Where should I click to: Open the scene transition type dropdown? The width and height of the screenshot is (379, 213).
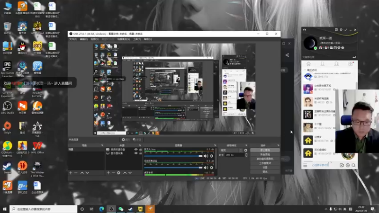[x=231, y=150]
